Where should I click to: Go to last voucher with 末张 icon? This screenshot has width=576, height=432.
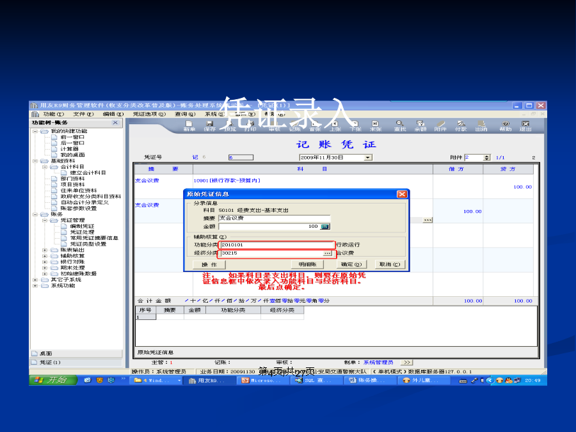coord(375,126)
